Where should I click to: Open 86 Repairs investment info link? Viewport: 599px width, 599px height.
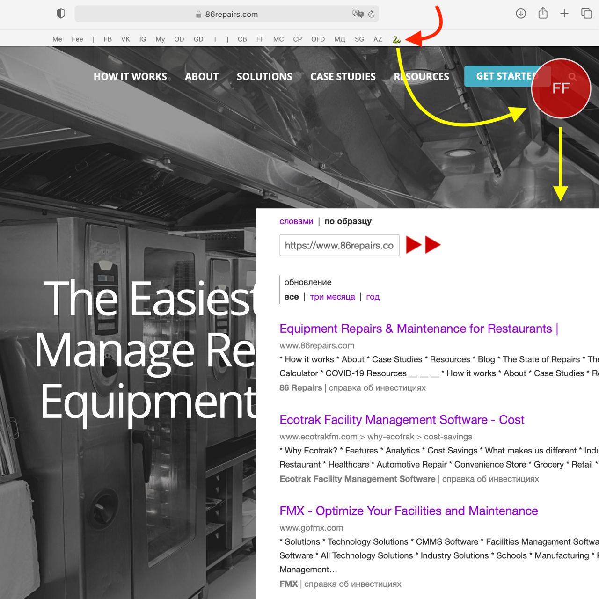click(377, 387)
